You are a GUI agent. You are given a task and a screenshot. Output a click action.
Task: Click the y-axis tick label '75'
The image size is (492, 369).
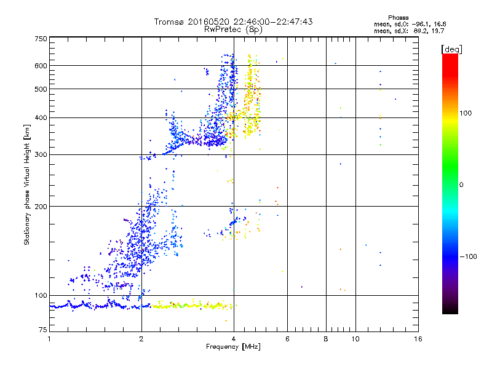click(43, 330)
